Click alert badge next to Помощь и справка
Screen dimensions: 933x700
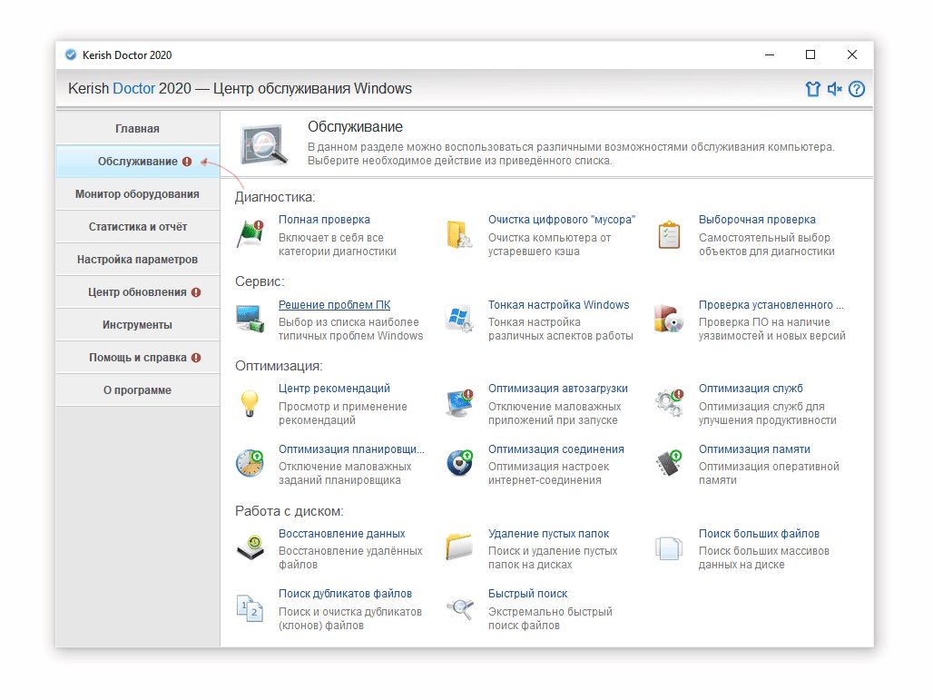(196, 358)
